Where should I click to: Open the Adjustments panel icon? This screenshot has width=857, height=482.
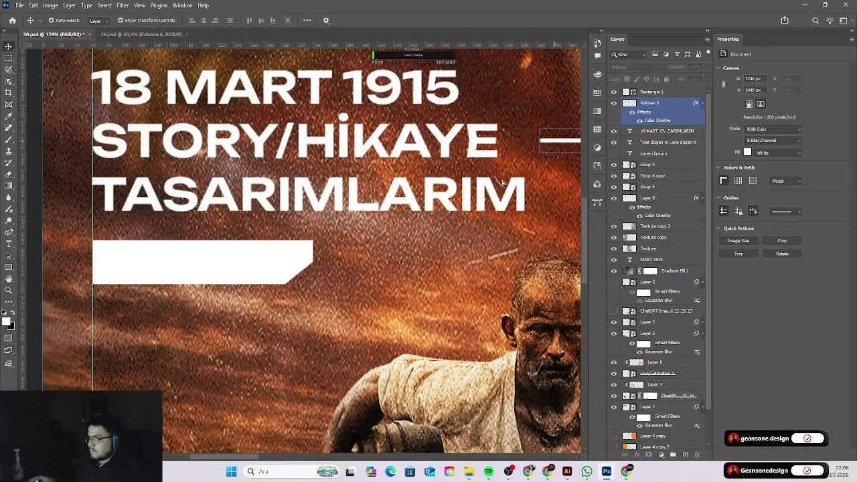(x=597, y=147)
